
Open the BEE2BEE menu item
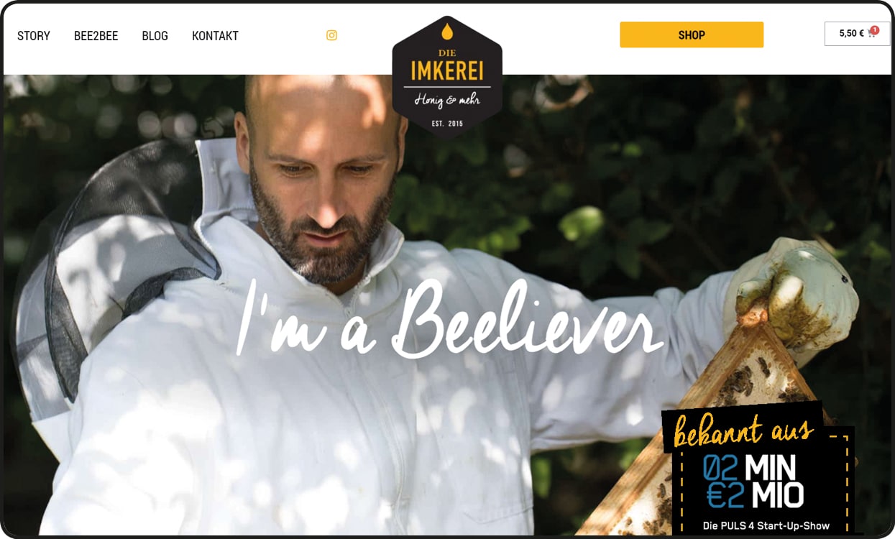96,36
